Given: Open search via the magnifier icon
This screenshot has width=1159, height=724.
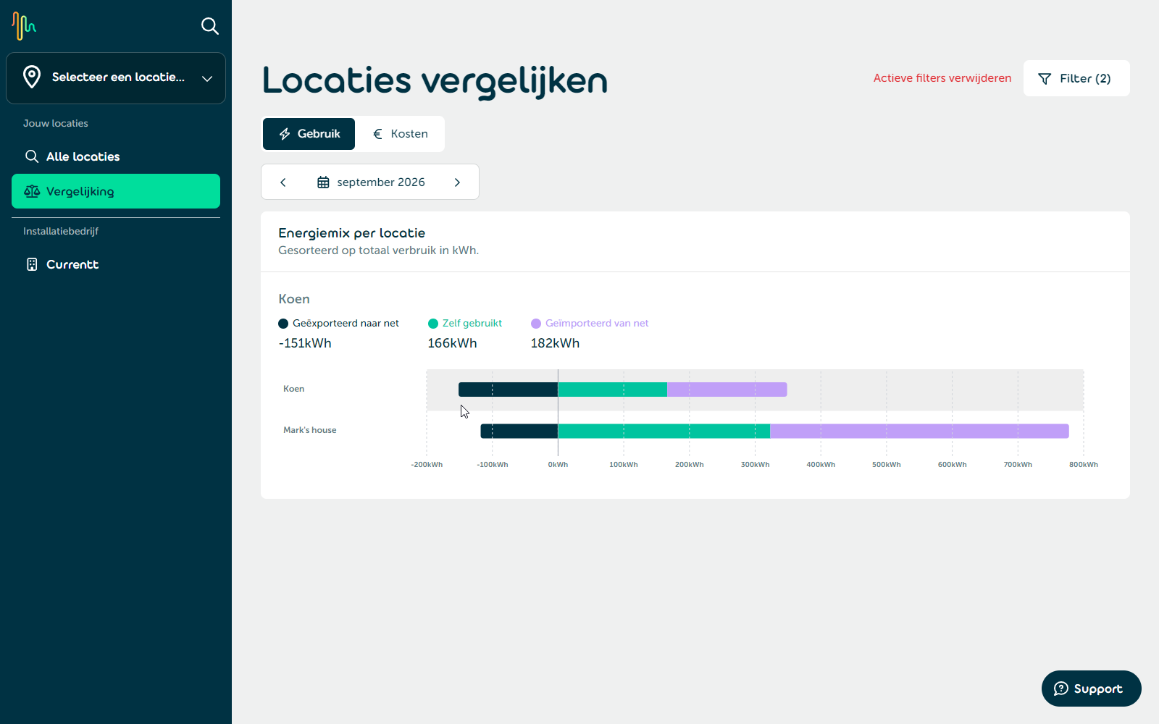Looking at the screenshot, I should (x=209, y=26).
